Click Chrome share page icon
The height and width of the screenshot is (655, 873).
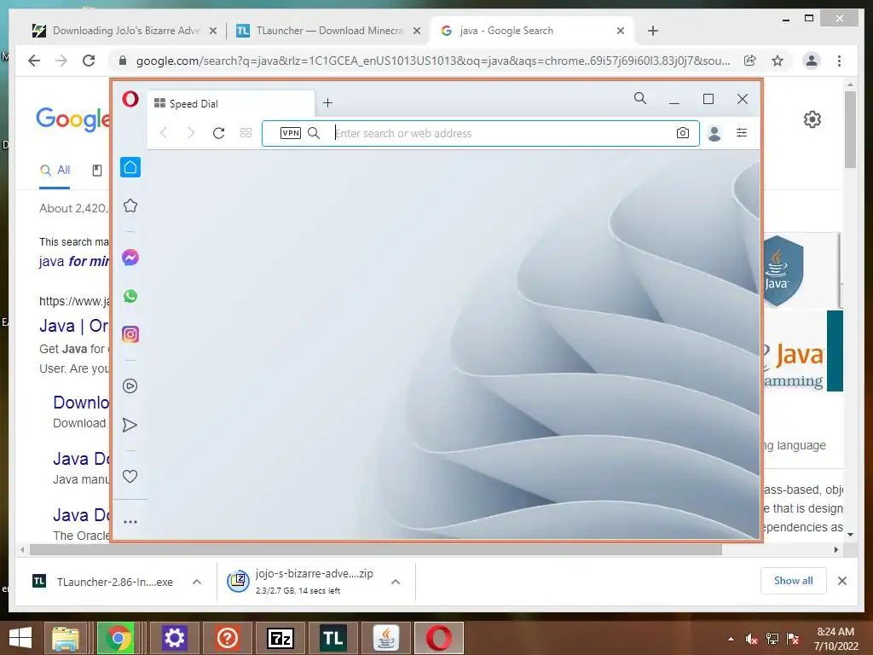coord(750,61)
